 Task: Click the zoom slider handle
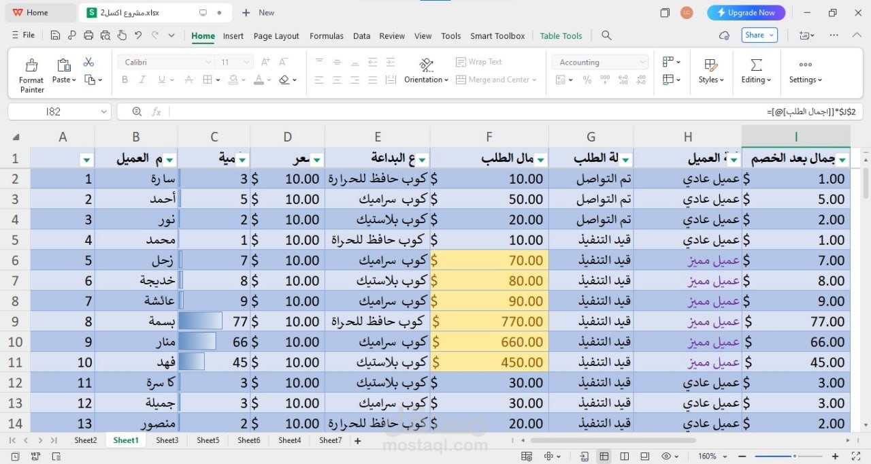point(794,456)
